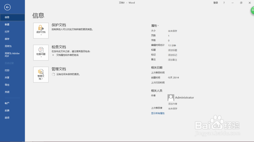Click the 登录 sign-in link
This screenshot has width=254, height=142.
pos(216,3)
